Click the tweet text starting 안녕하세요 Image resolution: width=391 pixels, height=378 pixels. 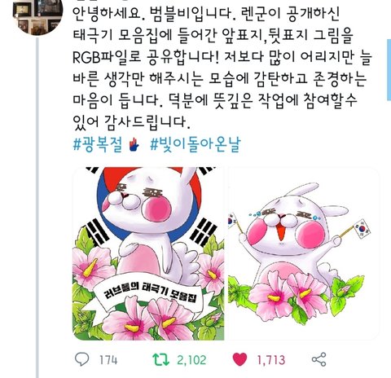pos(222,68)
